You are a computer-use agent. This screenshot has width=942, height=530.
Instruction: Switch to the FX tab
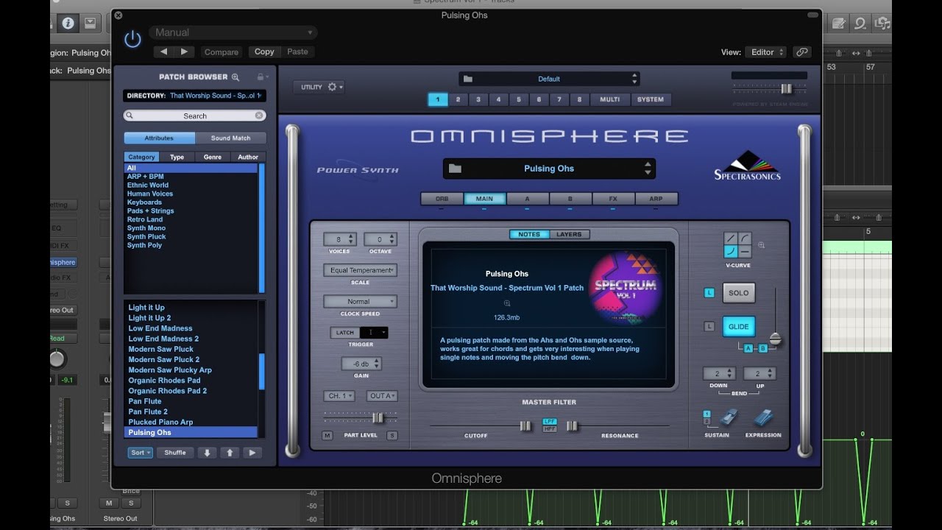[613, 199]
